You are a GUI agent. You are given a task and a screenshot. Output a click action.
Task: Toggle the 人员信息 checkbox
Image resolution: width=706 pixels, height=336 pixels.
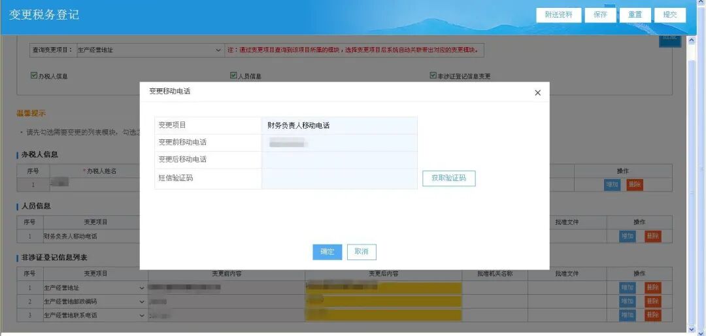click(x=233, y=76)
